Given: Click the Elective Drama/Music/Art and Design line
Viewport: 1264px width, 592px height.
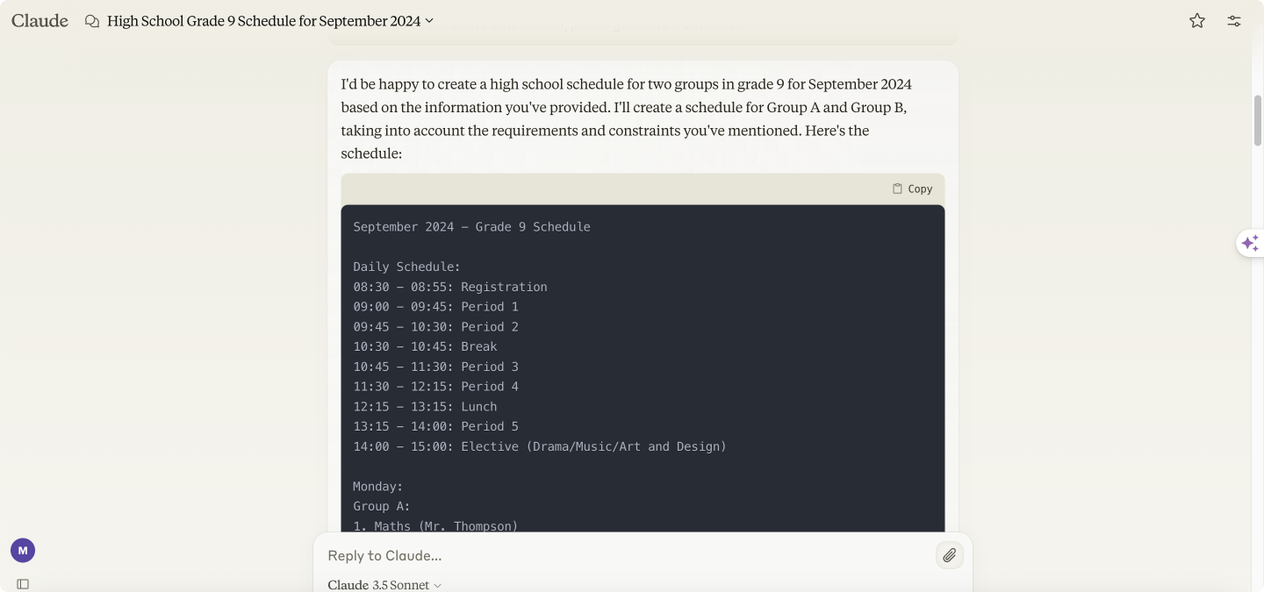Looking at the screenshot, I should (540, 446).
